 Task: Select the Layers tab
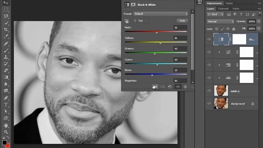[210, 9]
